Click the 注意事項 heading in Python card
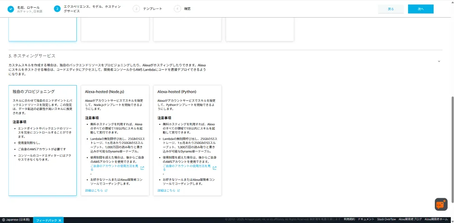This screenshot has width=454, height=223. pos(164,118)
